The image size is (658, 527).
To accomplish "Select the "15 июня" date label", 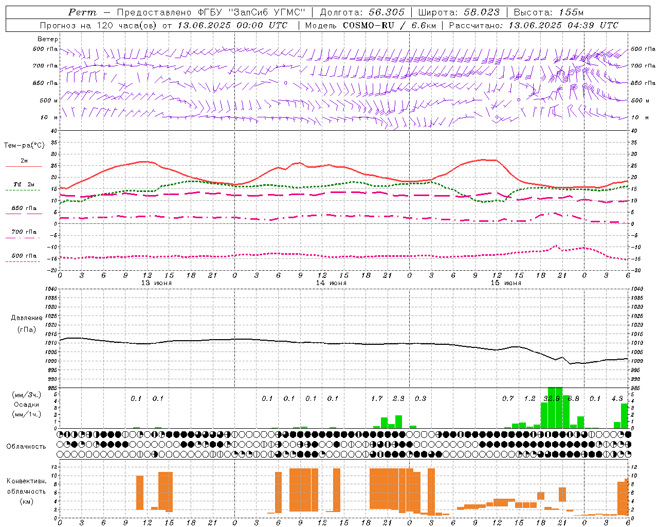I will coord(506,283).
